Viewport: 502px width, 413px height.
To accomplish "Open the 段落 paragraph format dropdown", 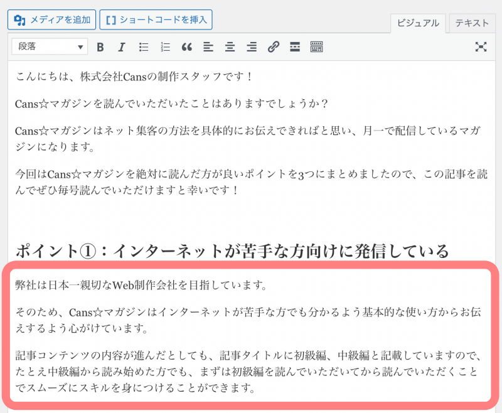I will pos(50,47).
